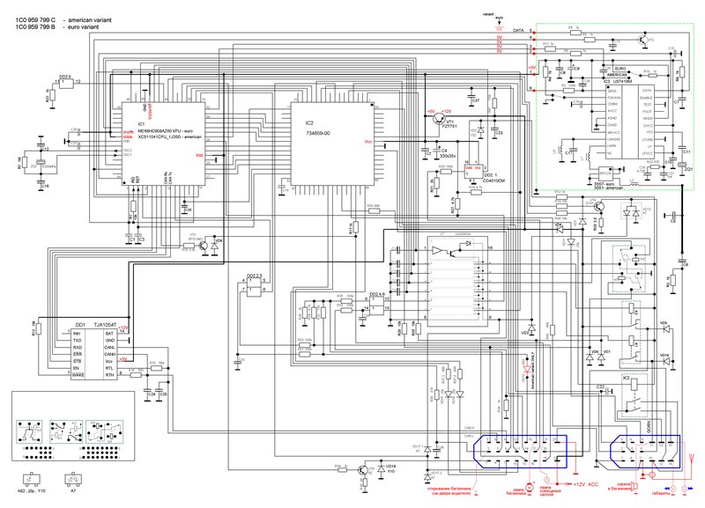The width and height of the screenshot is (705, 508).
Task: Click the '1C0 959 799 B' euro variant text
Action: (x=57, y=26)
